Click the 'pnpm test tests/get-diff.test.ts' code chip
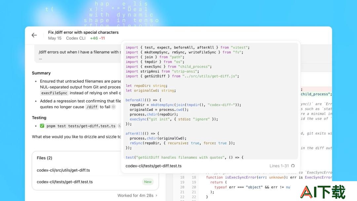The image size is (357, 201). click(x=81, y=126)
